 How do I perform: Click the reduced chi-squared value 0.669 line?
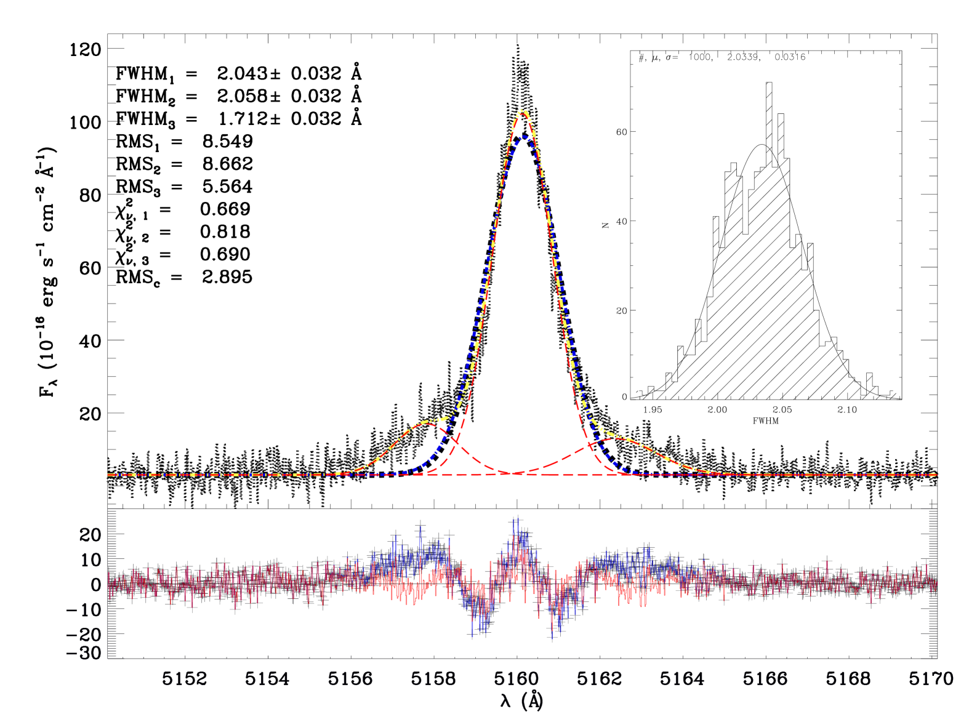[x=183, y=210]
